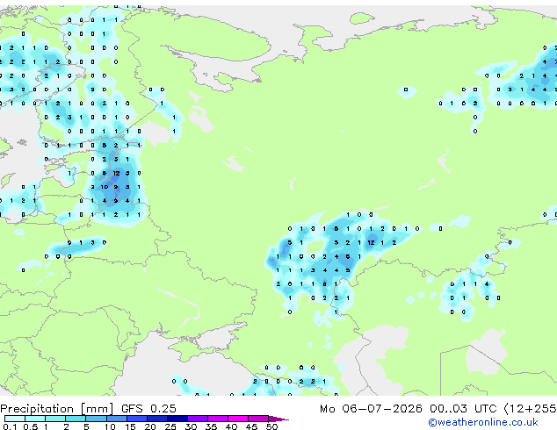This screenshot has height=430, width=557.
Task: Click the '(12+255' forecast run offset text
Action: tap(530, 409)
